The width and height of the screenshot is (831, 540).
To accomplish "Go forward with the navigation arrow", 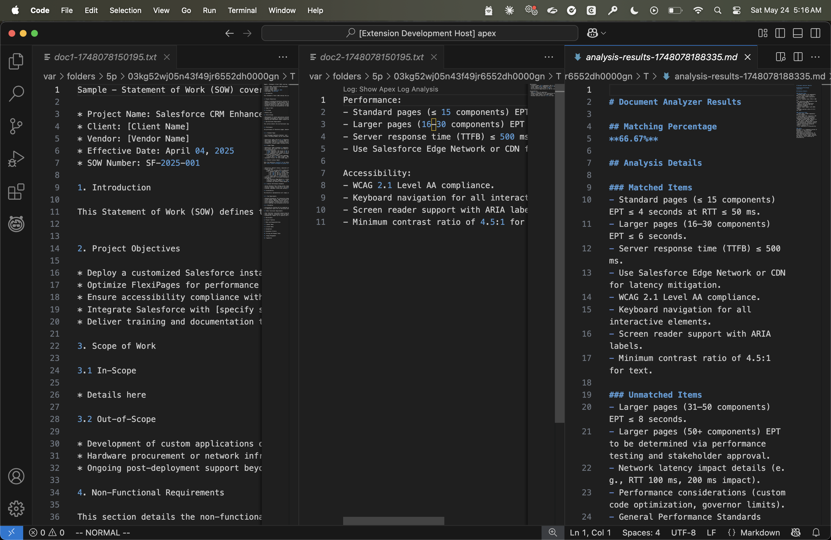I will click(x=247, y=33).
